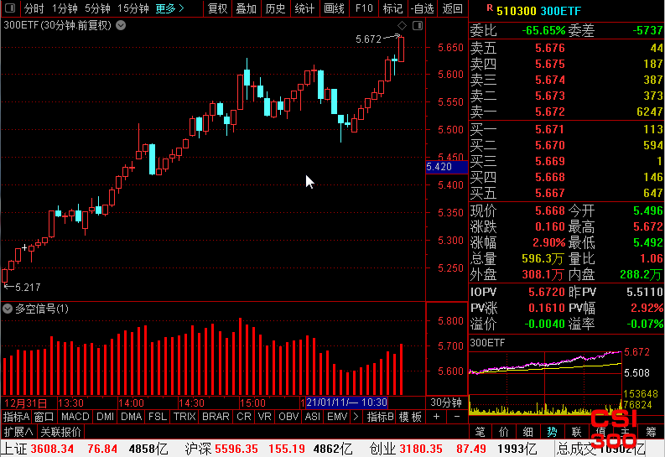The height and width of the screenshot is (457, 665).
Task: Select the 指标A indicator group
Action: click(16, 417)
